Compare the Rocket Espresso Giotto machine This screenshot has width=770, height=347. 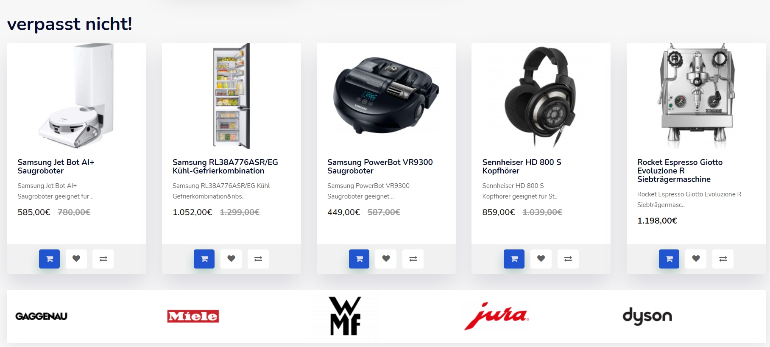click(723, 259)
